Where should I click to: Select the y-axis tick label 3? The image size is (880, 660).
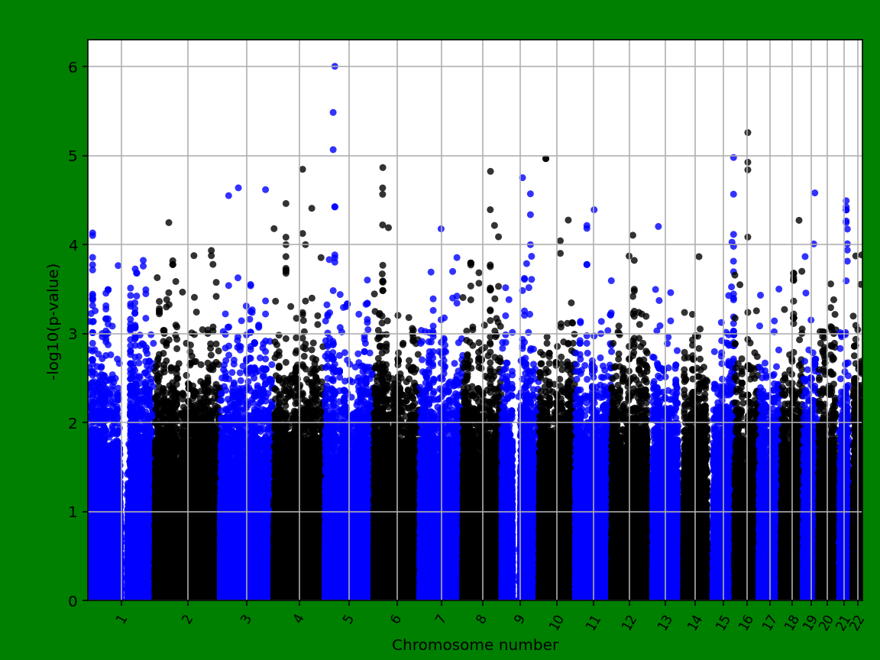[72, 333]
